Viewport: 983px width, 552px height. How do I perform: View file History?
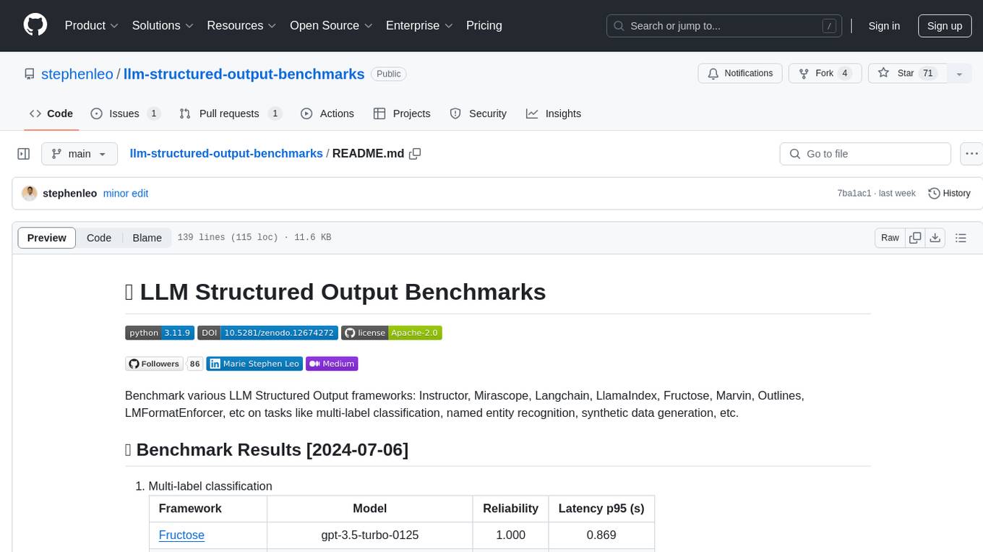949,193
